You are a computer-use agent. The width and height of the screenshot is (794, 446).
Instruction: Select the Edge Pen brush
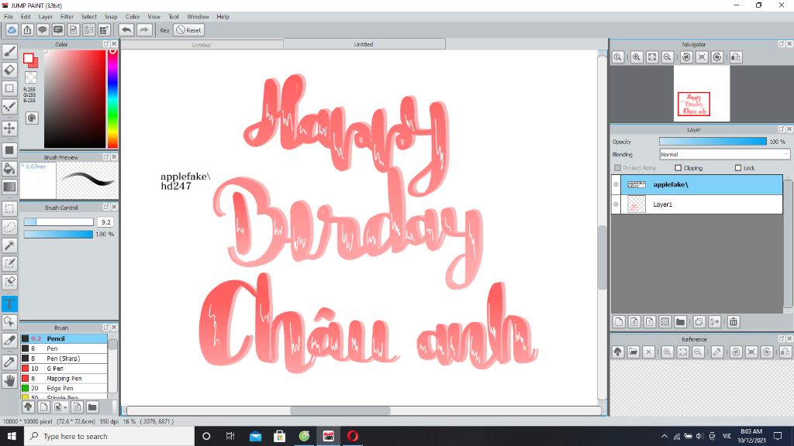(64, 389)
